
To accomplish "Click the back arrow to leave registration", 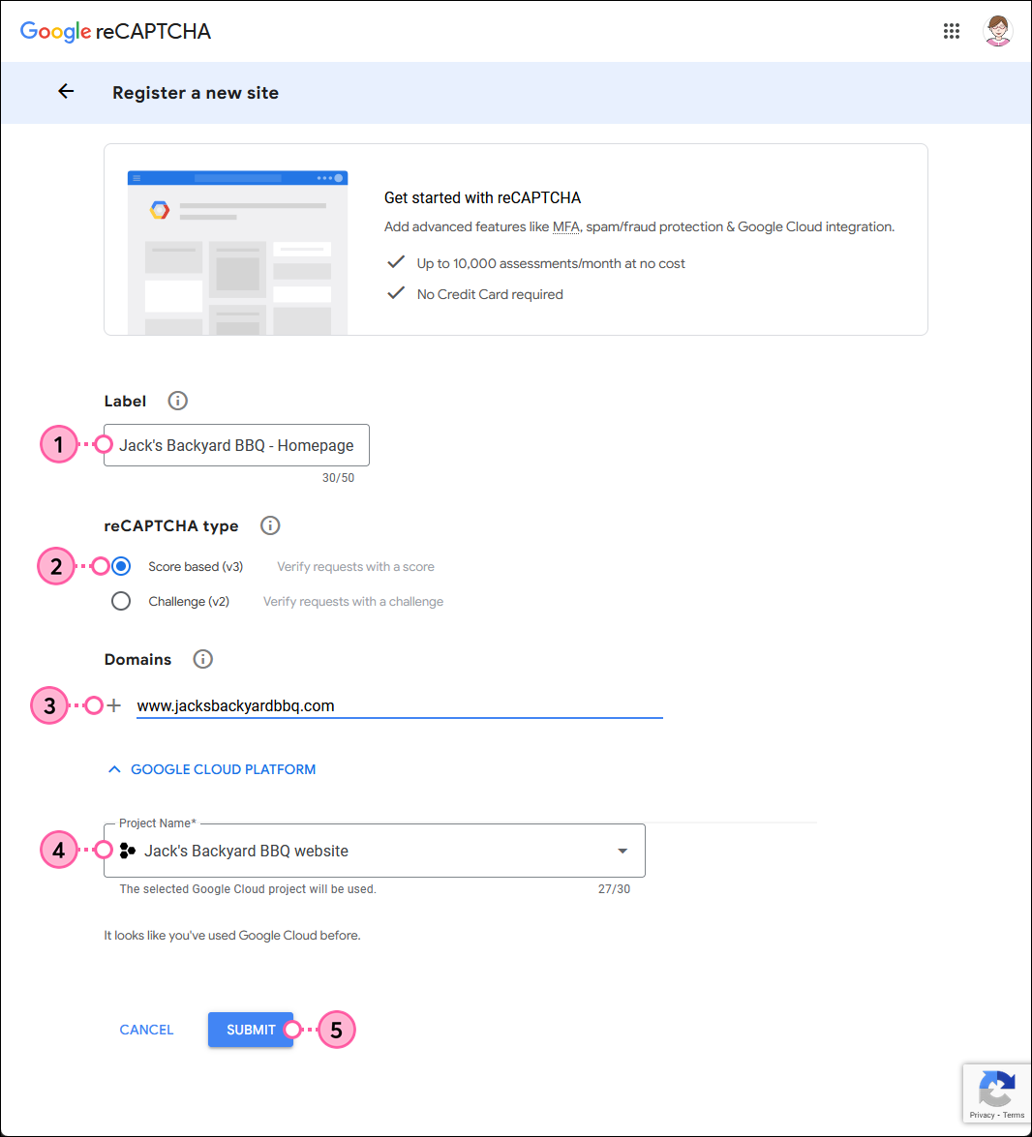I will point(65,91).
